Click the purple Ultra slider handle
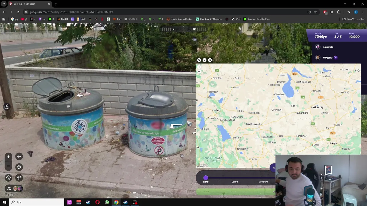Image resolution: width=367 pixels, height=206 pixels. 206,178
